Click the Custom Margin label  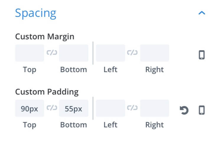pos(45,37)
